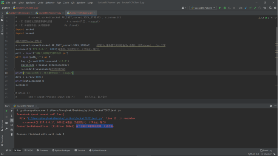
Task: Pin the Run tab
Action: click(x=6, y=129)
